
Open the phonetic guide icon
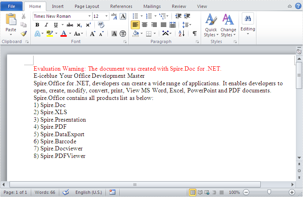114,16
